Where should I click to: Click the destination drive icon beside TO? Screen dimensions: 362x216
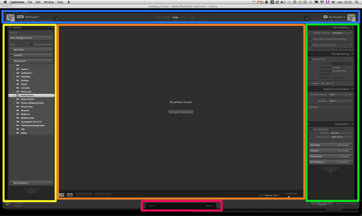(351, 18)
